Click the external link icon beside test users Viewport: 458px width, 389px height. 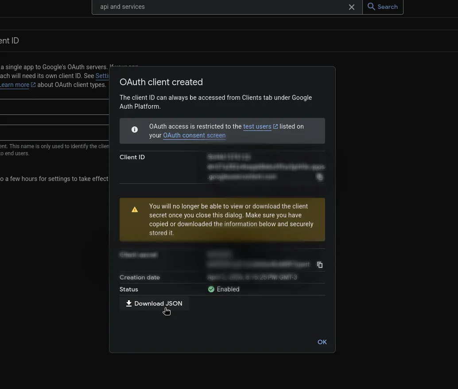point(276,126)
